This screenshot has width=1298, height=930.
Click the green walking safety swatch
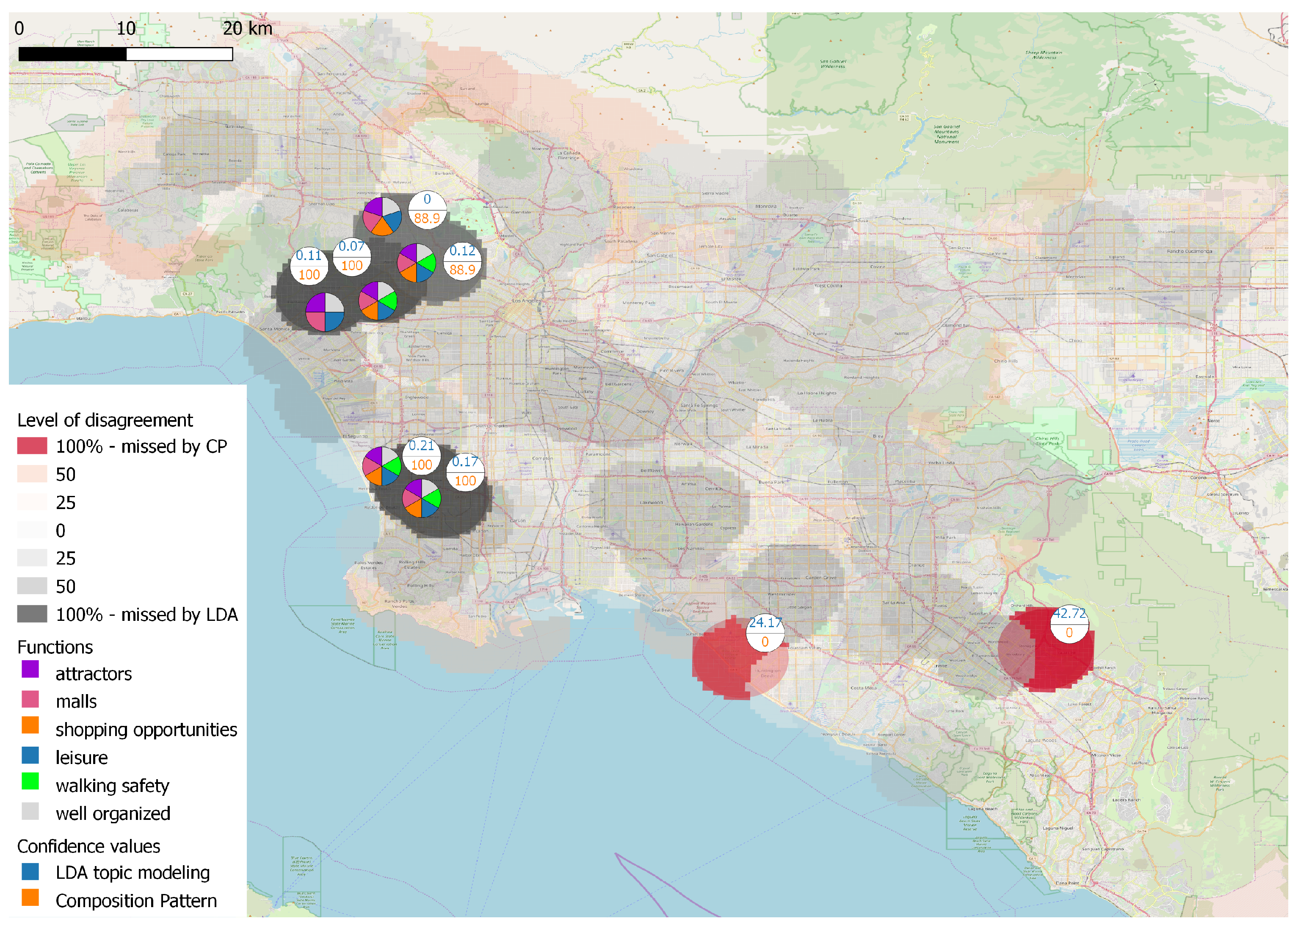click(30, 781)
